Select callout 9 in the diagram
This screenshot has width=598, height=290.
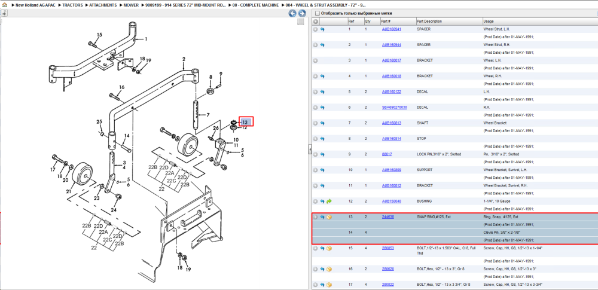click(221, 74)
